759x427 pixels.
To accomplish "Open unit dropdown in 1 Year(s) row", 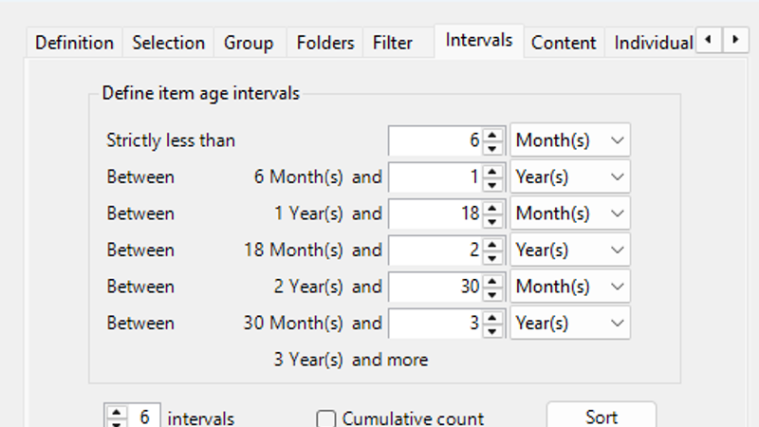I will (570, 213).
